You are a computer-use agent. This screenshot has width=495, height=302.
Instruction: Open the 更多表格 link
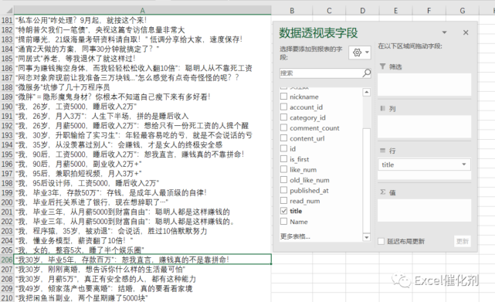pos(295,236)
